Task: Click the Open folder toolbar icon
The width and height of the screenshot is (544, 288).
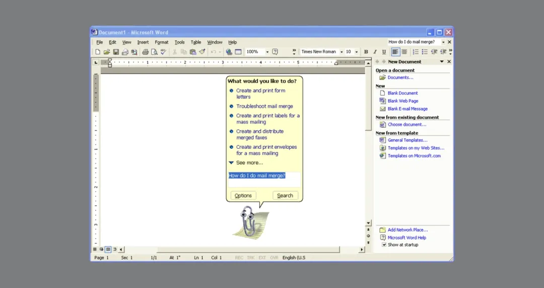Action: (x=106, y=52)
